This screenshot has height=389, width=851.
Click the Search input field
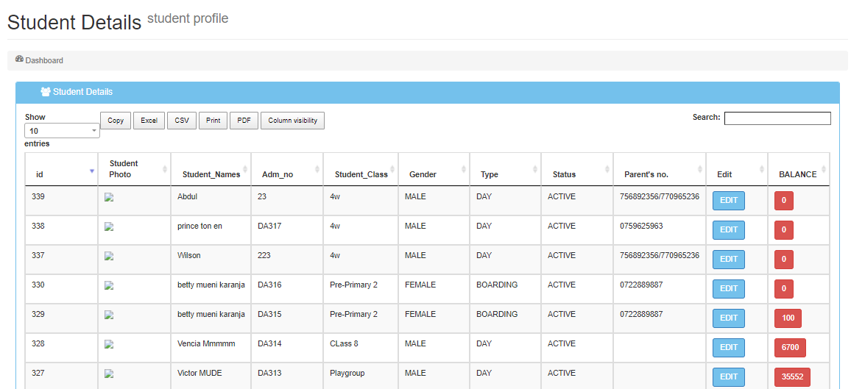[777, 118]
